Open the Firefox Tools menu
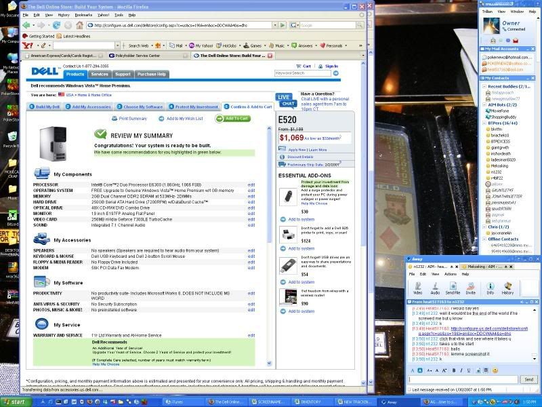Screen dimensions: 542x407 (119, 15)
